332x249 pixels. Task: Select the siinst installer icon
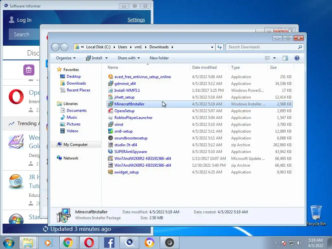(x=110, y=124)
